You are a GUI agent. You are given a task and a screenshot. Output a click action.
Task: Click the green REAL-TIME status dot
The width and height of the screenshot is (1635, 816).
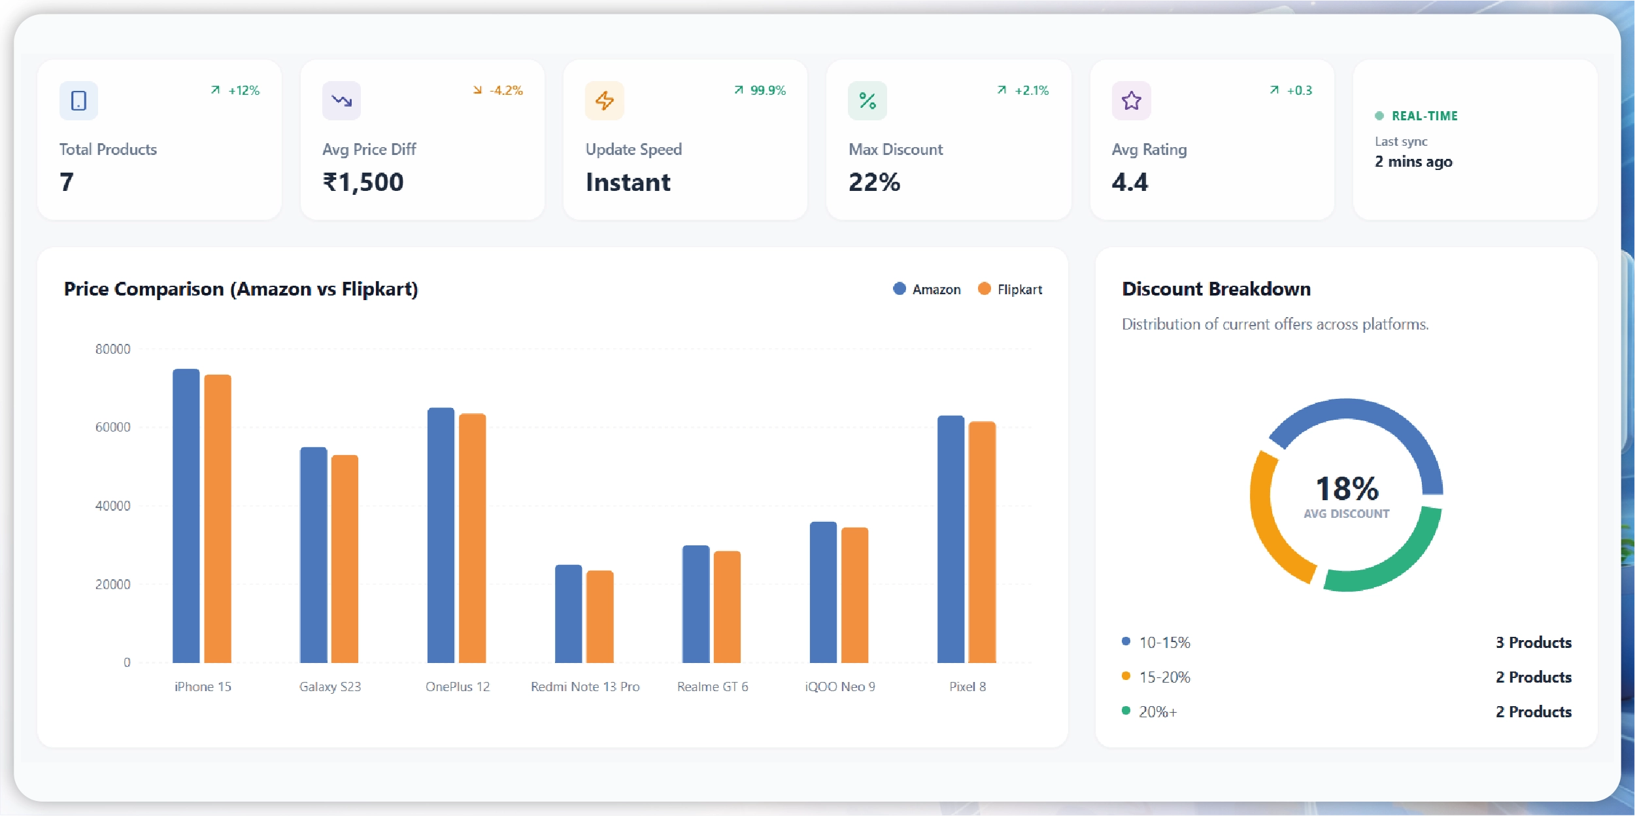pyautogui.click(x=1379, y=116)
